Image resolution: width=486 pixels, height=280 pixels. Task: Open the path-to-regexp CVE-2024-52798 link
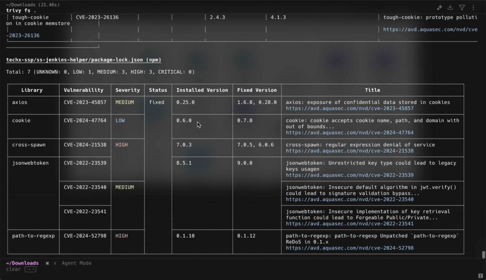click(350, 248)
